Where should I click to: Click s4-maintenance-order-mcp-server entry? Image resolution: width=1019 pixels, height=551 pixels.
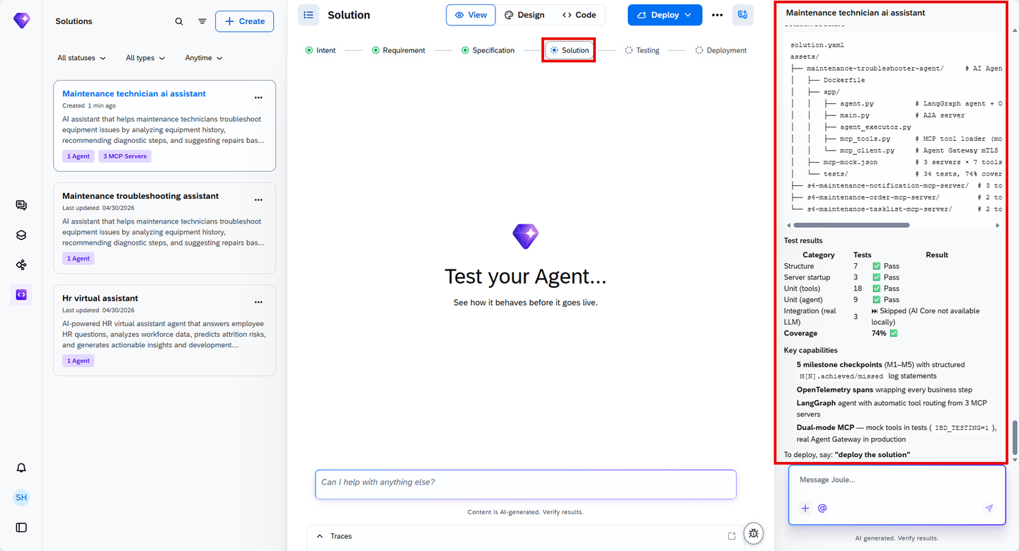(873, 197)
